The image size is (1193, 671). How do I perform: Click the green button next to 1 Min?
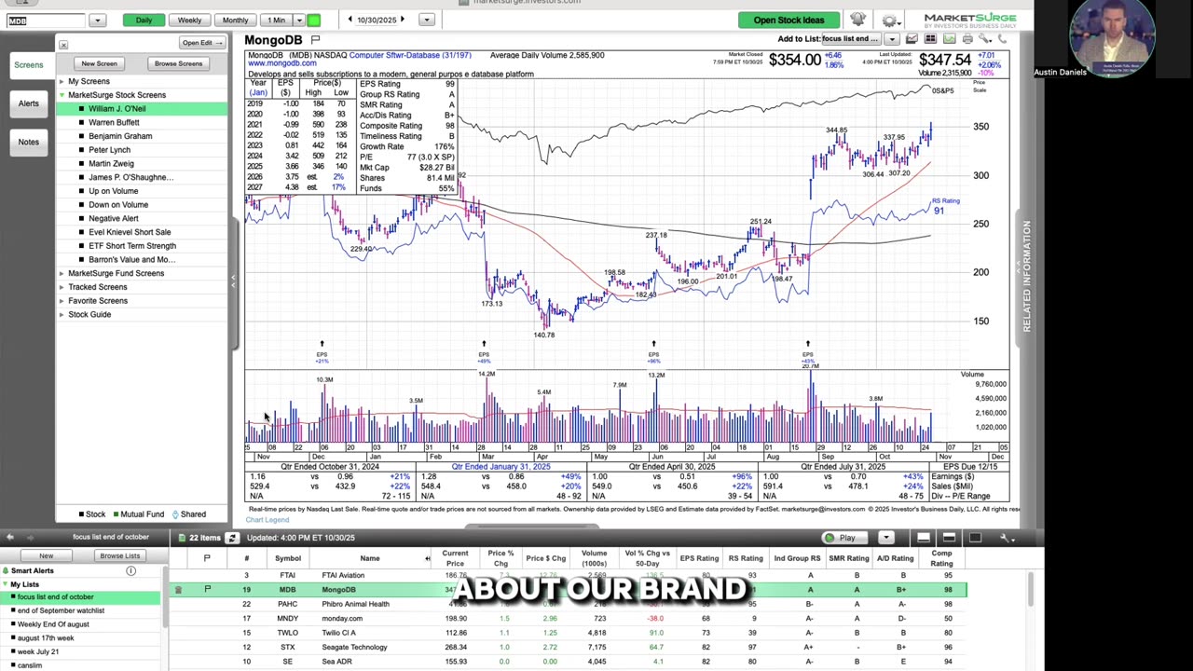pos(314,20)
